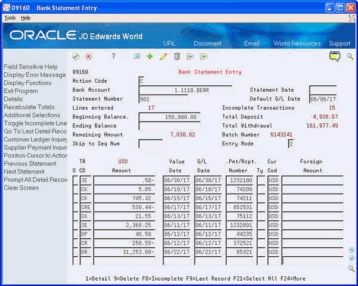Viewport: 358px width, 286px height.
Task: Select Position Cursor to Action
Action: [x=35, y=156]
